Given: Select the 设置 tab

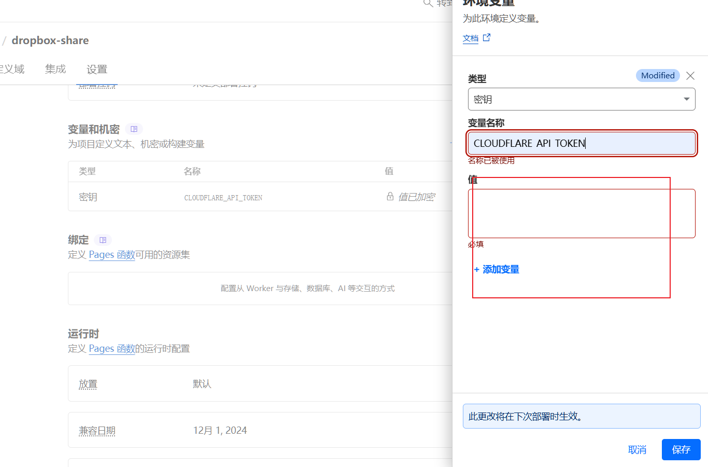Looking at the screenshot, I should click(x=97, y=69).
